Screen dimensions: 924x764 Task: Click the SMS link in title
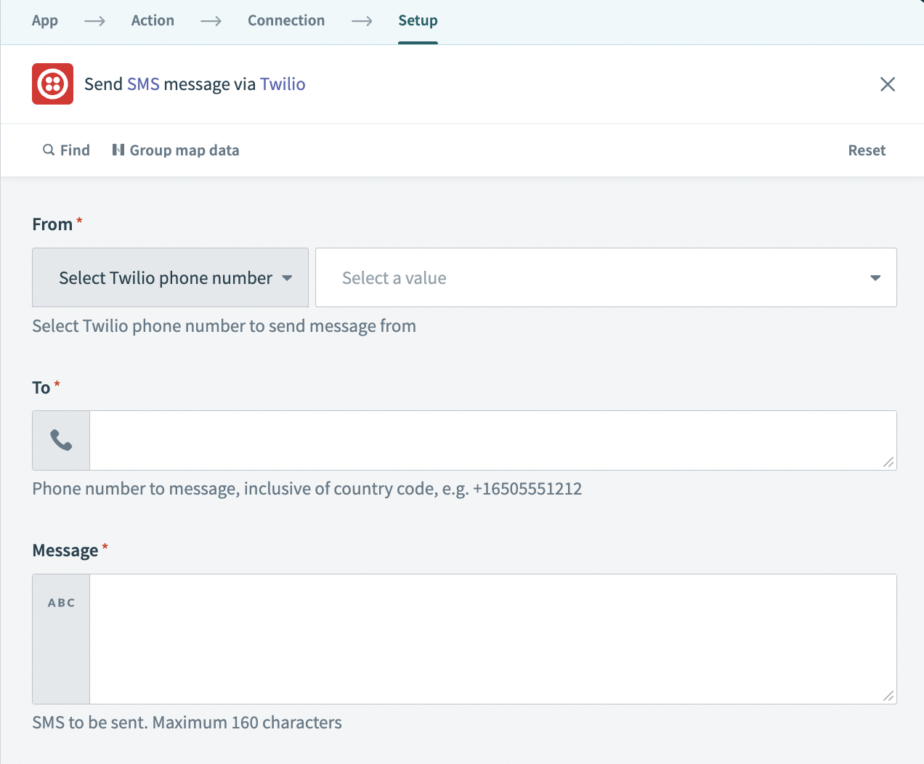pyautogui.click(x=143, y=84)
